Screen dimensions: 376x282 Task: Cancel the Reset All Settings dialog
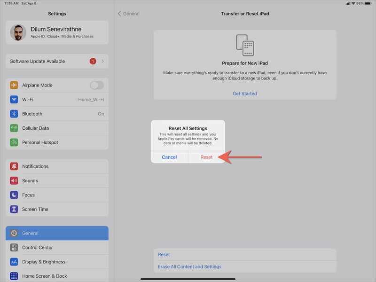tap(169, 157)
